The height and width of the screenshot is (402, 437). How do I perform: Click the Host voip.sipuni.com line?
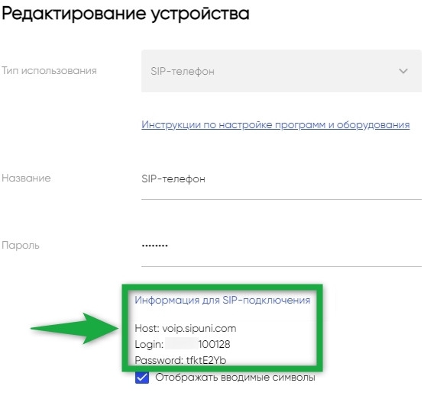186,329
